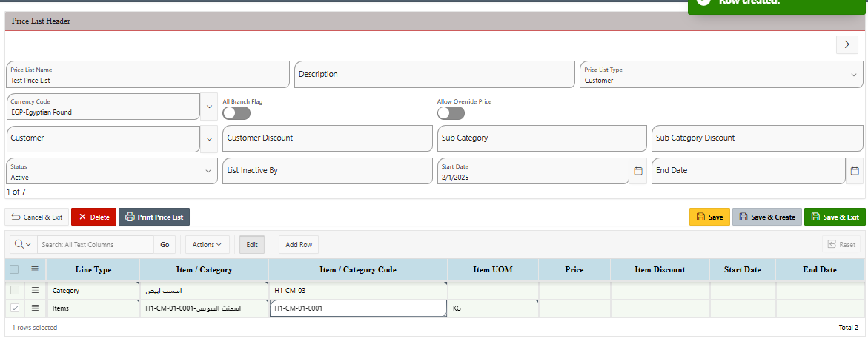Click the Item / Category column header
This screenshot has width=868, height=344.
205,269
